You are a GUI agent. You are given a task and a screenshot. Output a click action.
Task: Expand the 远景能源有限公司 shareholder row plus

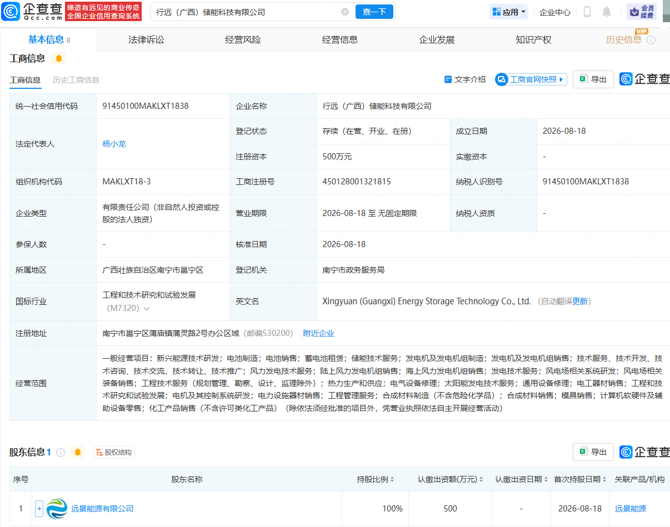[x=39, y=509]
